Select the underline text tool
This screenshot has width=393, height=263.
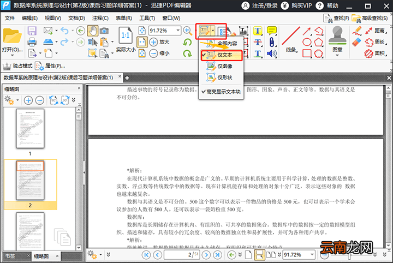coord(258,53)
